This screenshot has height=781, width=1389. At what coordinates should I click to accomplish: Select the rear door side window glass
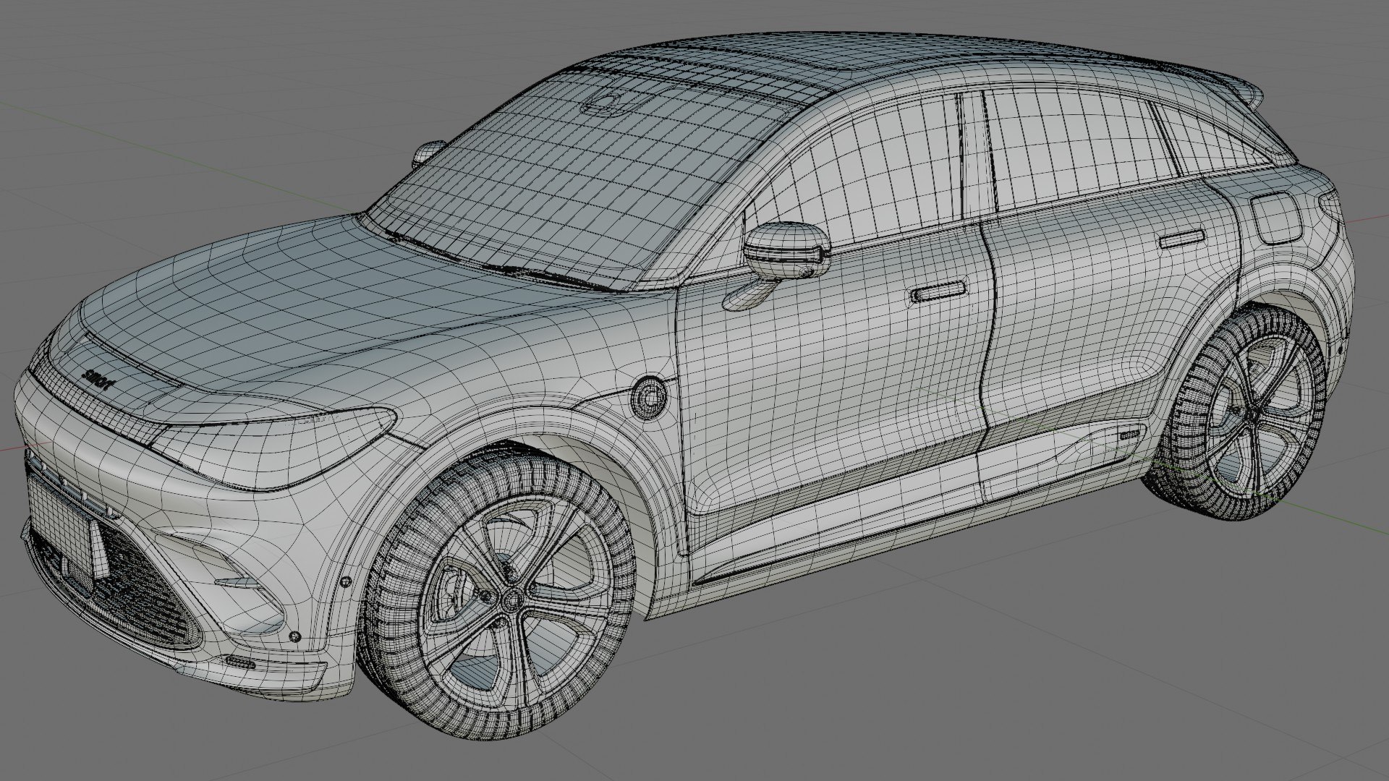coord(1078,148)
